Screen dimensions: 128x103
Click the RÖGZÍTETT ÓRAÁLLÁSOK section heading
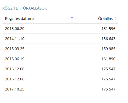(25, 8)
